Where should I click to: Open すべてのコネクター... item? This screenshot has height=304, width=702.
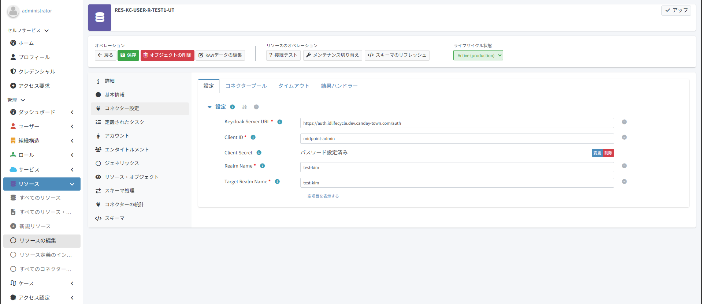[42, 269]
